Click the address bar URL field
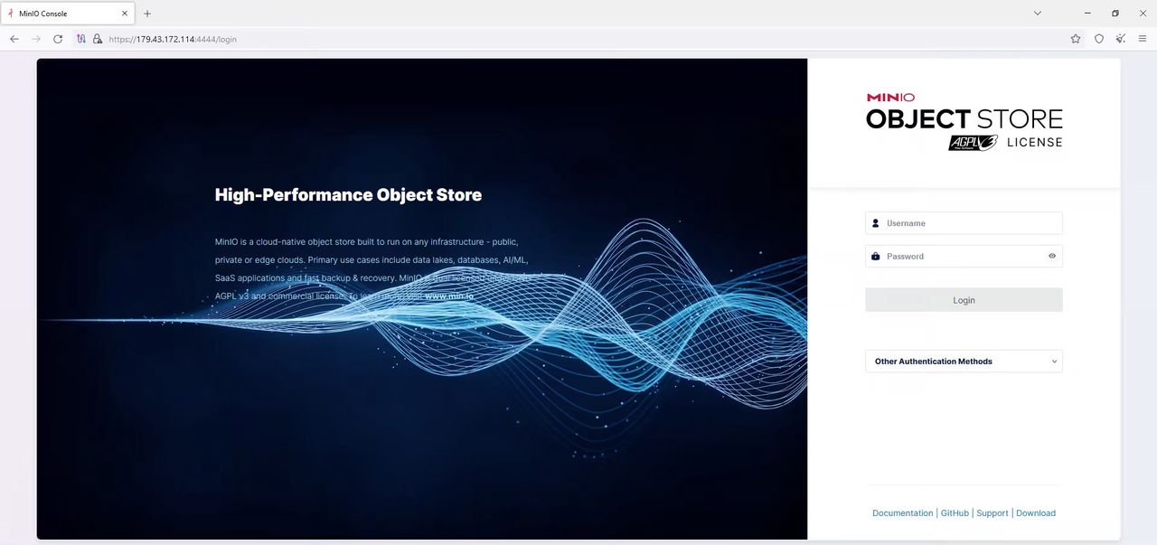 click(578, 39)
